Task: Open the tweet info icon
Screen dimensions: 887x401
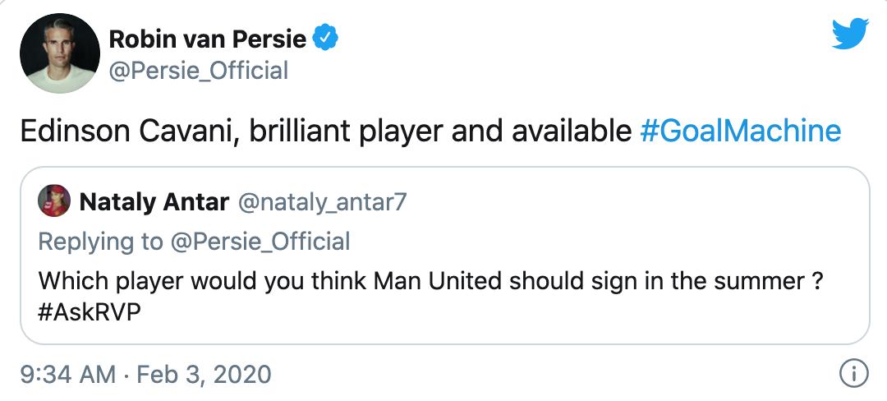Action: (853, 375)
